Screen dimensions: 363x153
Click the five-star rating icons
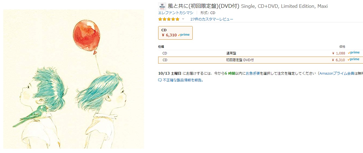(169, 19)
